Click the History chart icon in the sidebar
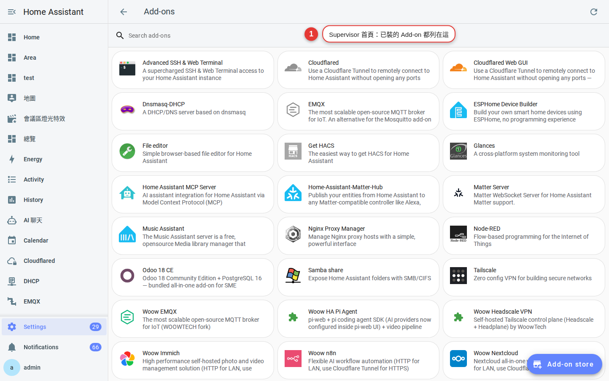 12,200
